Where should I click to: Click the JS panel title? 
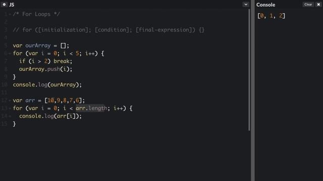12,5
